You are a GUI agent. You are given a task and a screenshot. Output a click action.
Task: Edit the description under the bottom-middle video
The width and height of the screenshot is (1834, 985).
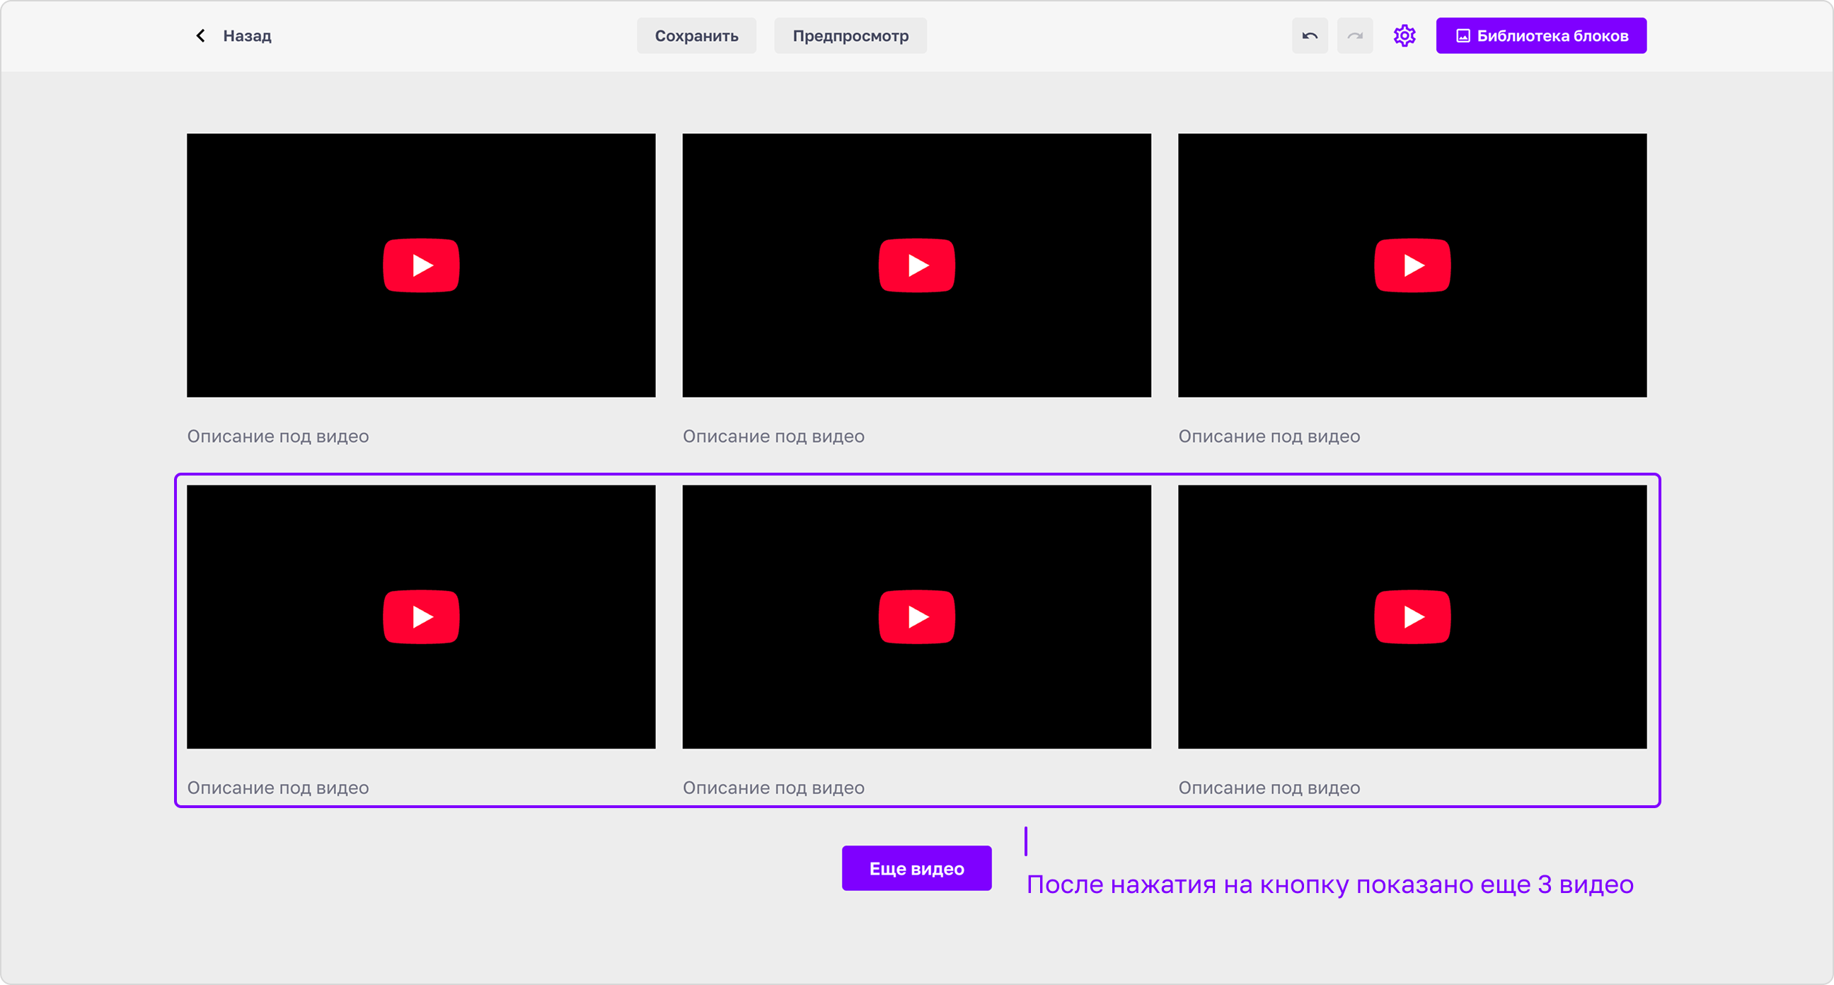tap(773, 788)
